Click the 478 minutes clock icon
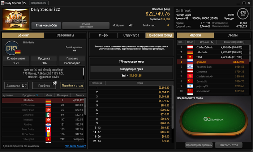The height and width of the screenshot is (152, 253). click(x=243, y=13)
